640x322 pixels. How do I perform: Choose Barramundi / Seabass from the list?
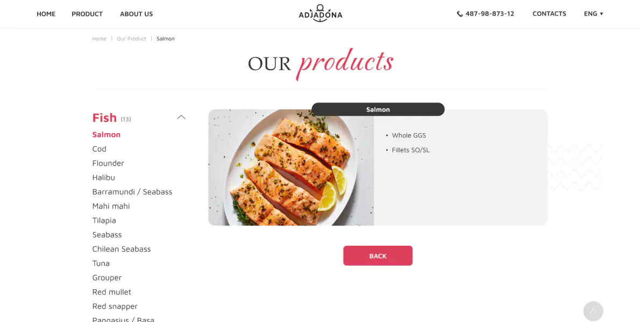pyautogui.click(x=132, y=192)
